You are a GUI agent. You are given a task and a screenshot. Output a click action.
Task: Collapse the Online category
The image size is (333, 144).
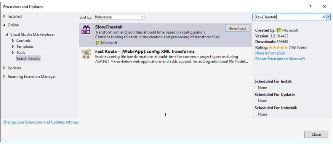pyautogui.click(x=4, y=25)
